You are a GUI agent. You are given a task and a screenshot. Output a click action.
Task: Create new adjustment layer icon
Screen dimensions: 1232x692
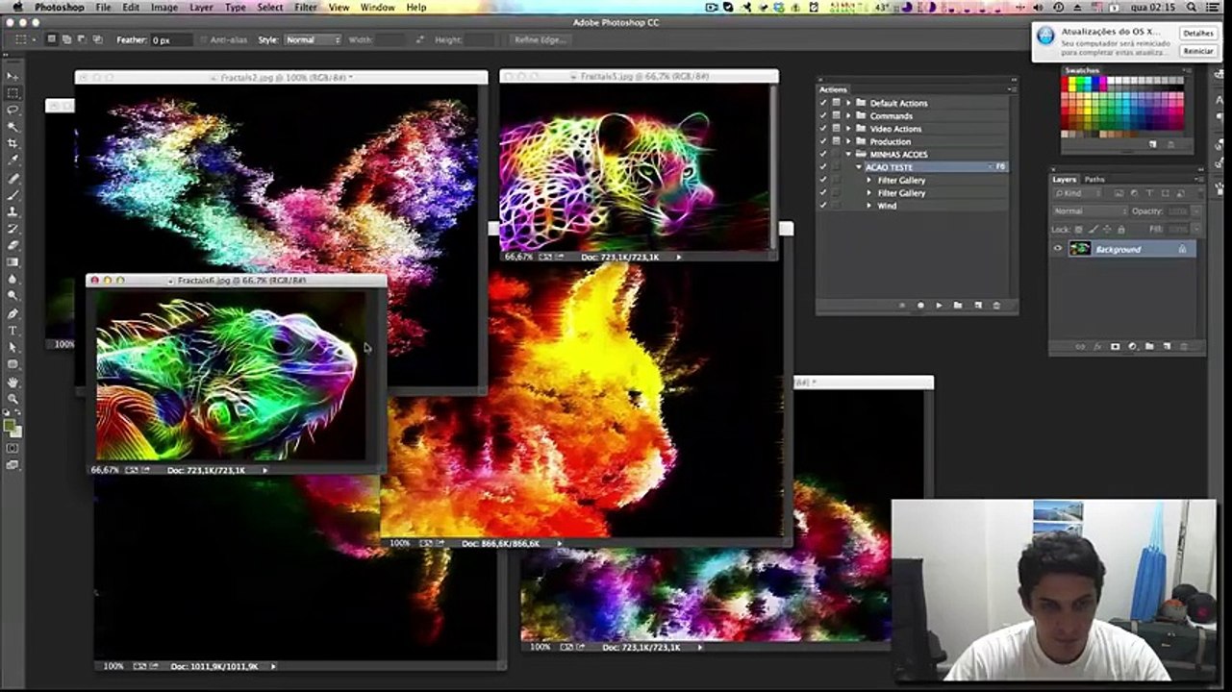[x=1132, y=346]
